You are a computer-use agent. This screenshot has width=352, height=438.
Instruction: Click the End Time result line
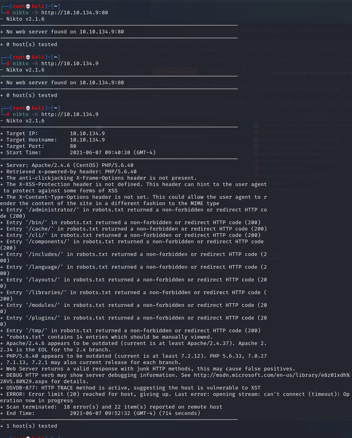click(x=103, y=413)
